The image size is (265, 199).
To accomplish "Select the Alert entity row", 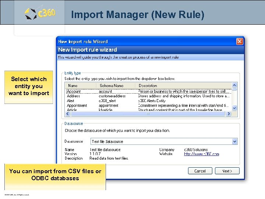I will pos(148,101).
